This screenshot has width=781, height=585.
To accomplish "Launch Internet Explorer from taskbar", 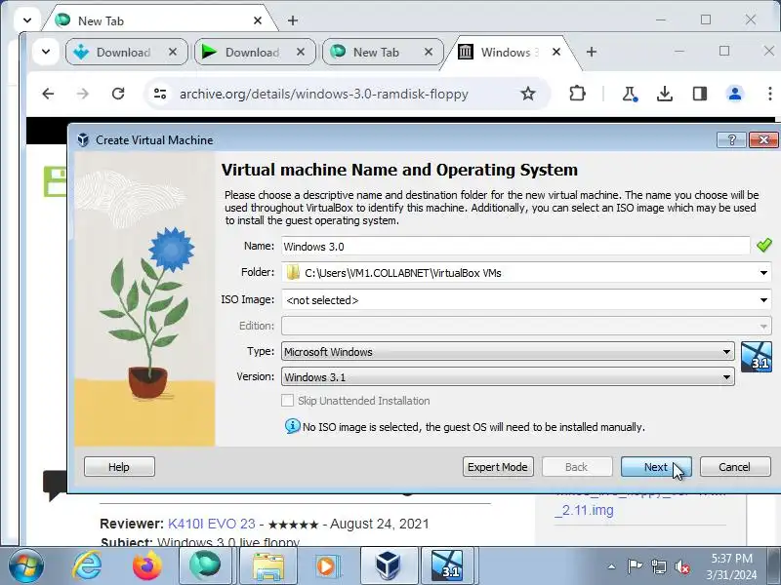I will (87, 566).
